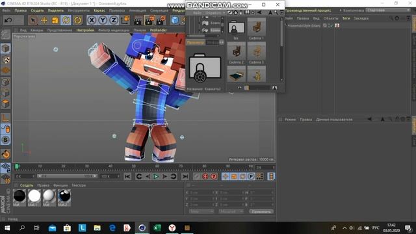Toggle Position key recording icon
Screen dimensions: 416x234
226,176
